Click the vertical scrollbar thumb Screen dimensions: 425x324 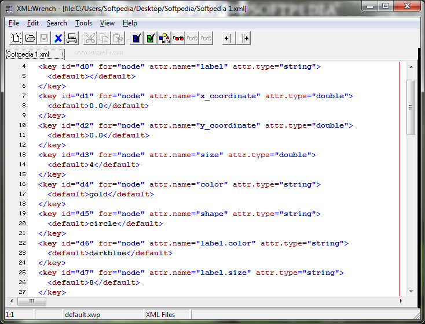pyautogui.click(x=411, y=107)
